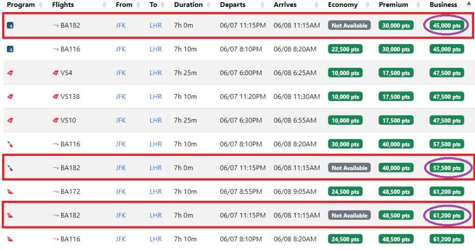The image size is (475, 250).
Task: Click the Virgin airline logo beside VS10
Action: (x=56, y=120)
